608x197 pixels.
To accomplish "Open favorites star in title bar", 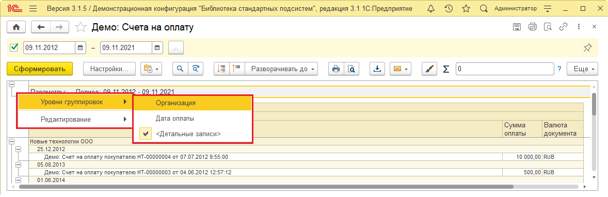I will coord(466,8).
